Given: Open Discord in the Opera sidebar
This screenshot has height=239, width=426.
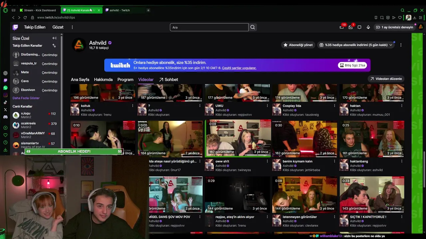Looking at the screenshot, I should (5, 117).
